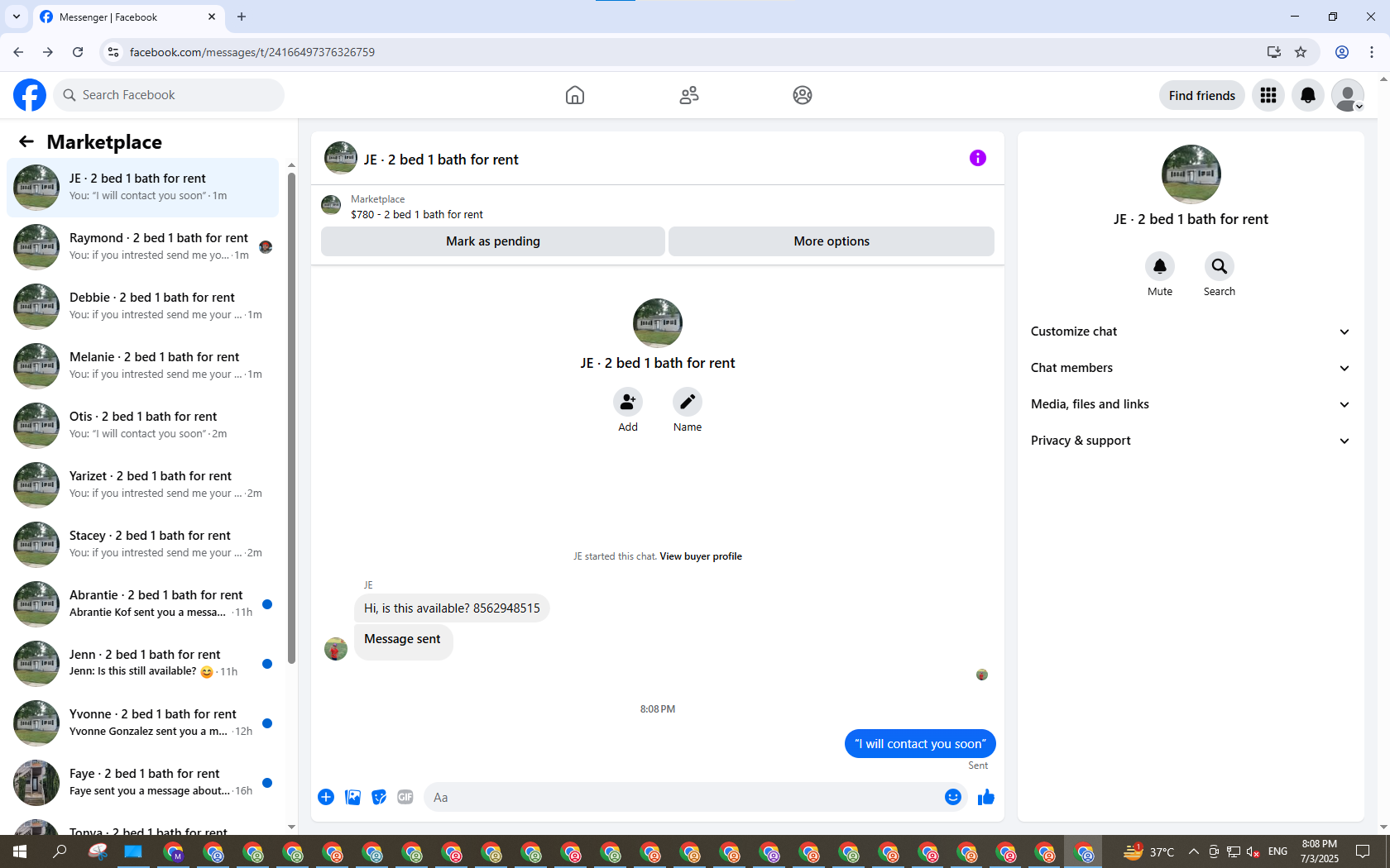
Task: Open Jenn's unread conversation
Action: click(x=143, y=663)
